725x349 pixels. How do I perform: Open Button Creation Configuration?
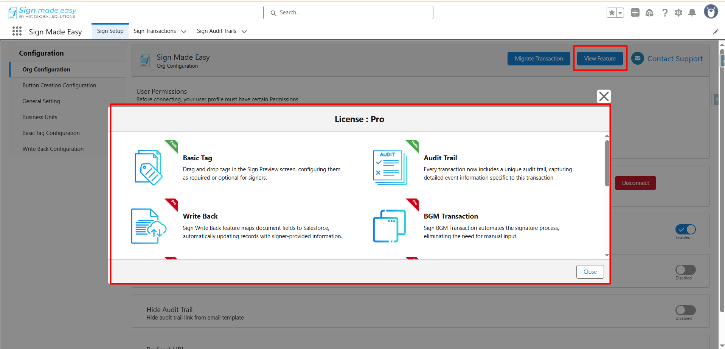click(59, 85)
